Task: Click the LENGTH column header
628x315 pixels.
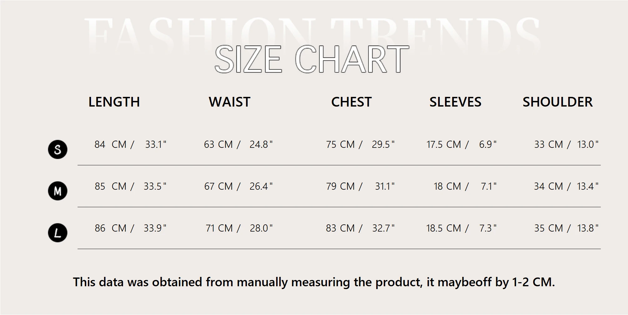Action: pyautogui.click(x=114, y=102)
